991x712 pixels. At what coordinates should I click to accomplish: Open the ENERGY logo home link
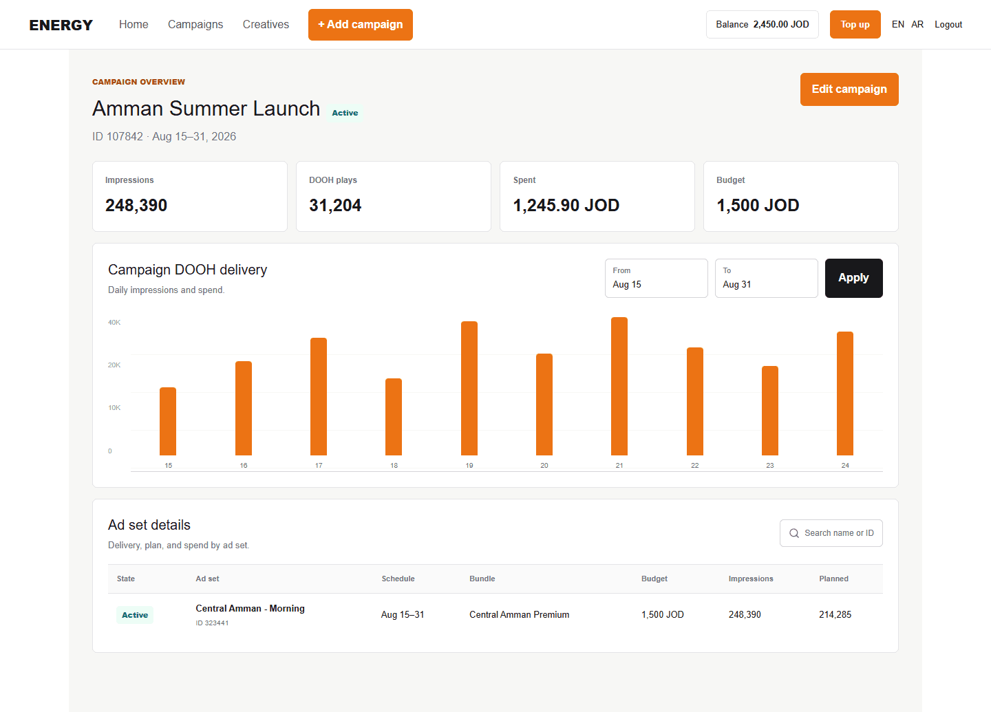click(61, 25)
